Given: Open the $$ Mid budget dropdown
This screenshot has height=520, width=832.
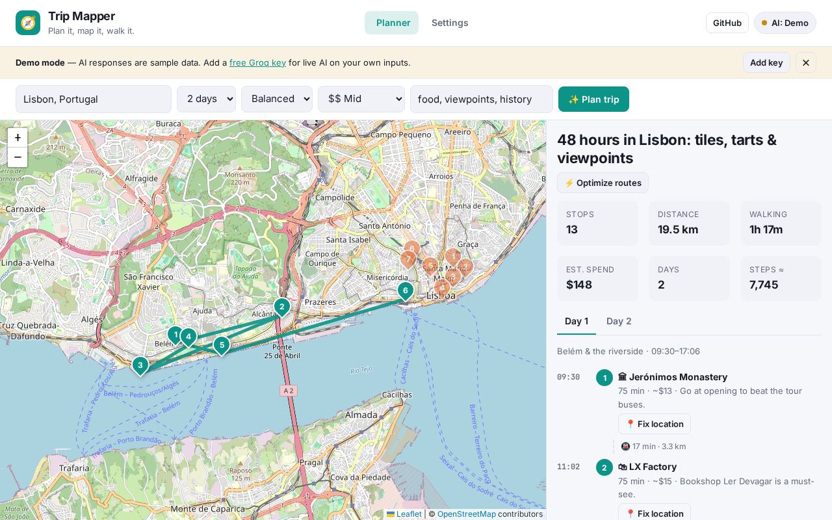Looking at the screenshot, I should tap(361, 99).
